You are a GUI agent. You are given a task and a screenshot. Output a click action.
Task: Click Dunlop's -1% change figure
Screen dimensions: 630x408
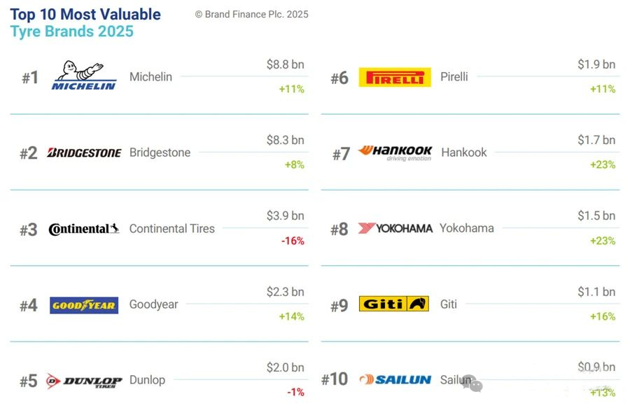click(295, 393)
